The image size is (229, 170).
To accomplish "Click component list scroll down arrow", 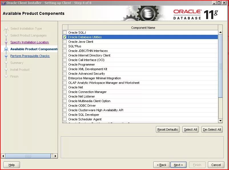I will [x=220, y=121].
